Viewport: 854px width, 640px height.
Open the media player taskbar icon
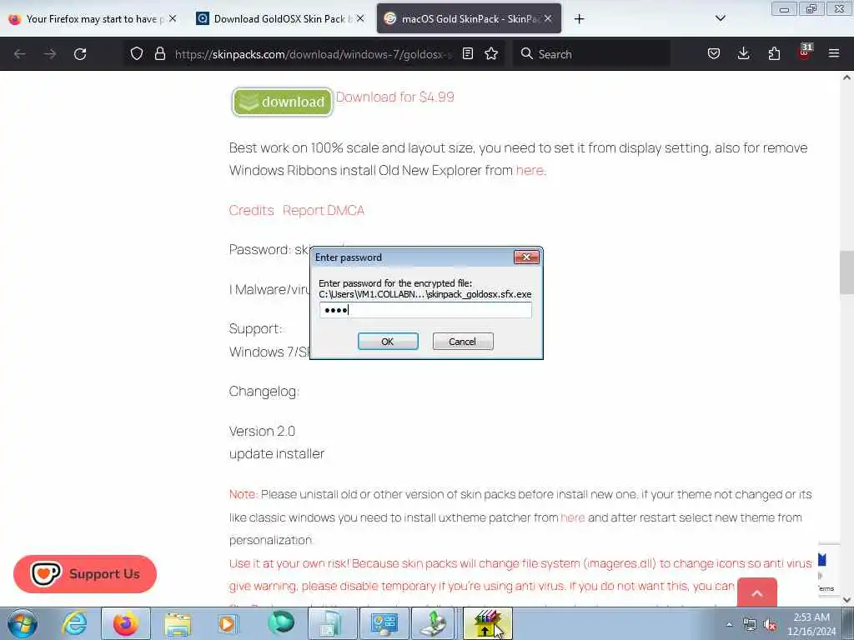tap(229, 623)
